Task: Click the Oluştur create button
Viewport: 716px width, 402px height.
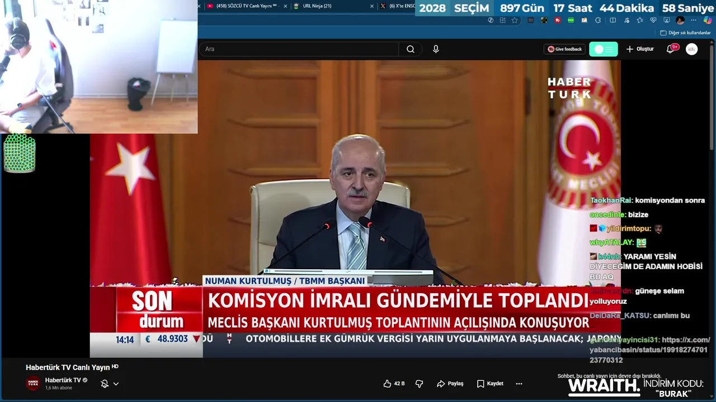Action: point(639,49)
